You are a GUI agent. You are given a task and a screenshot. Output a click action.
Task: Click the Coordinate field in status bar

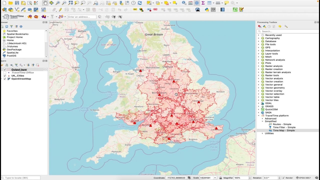pos(176,178)
